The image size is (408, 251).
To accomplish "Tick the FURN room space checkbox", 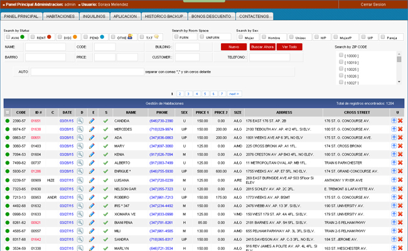I will pyautogui.click(x=176, y=38).
